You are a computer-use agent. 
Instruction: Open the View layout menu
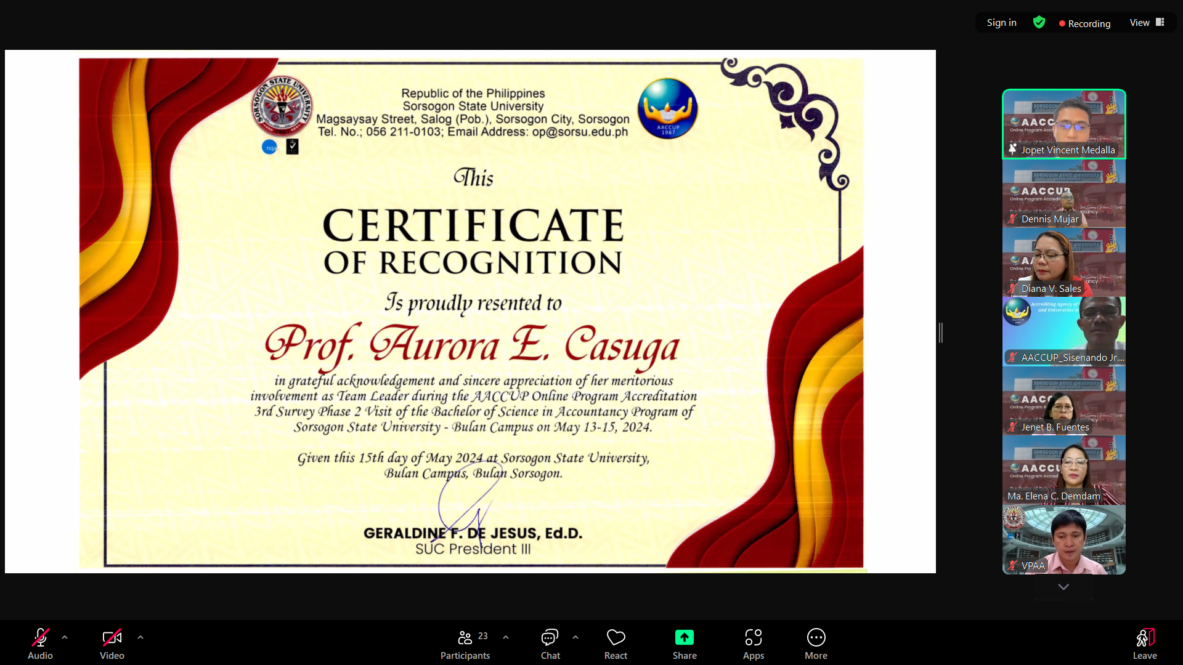(x=1146, y=23)
